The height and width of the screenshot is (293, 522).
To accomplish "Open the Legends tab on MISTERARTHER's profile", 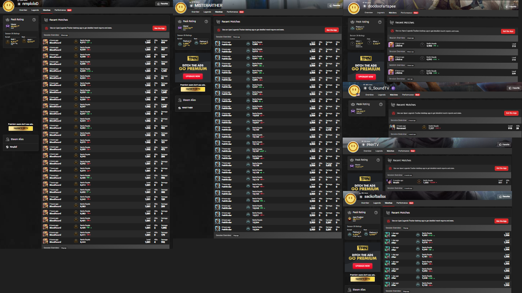I will (x=207, y=12).
